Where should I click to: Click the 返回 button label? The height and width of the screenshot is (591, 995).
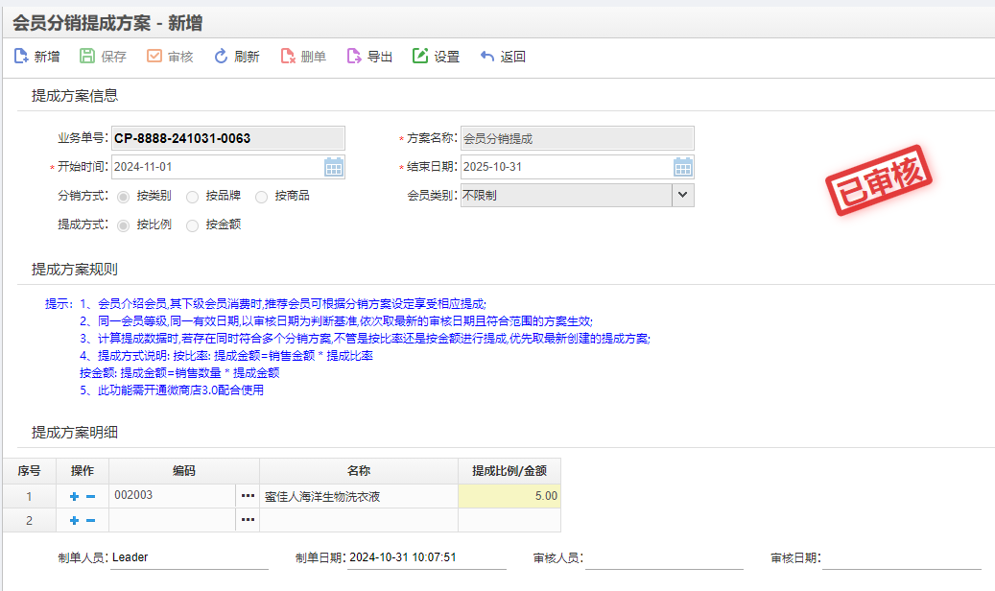pos(512,58)
